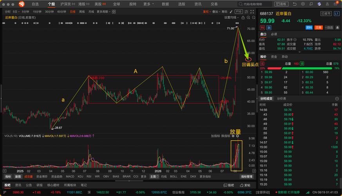Open the 换手 circle toggle icon

click(295, 40)
